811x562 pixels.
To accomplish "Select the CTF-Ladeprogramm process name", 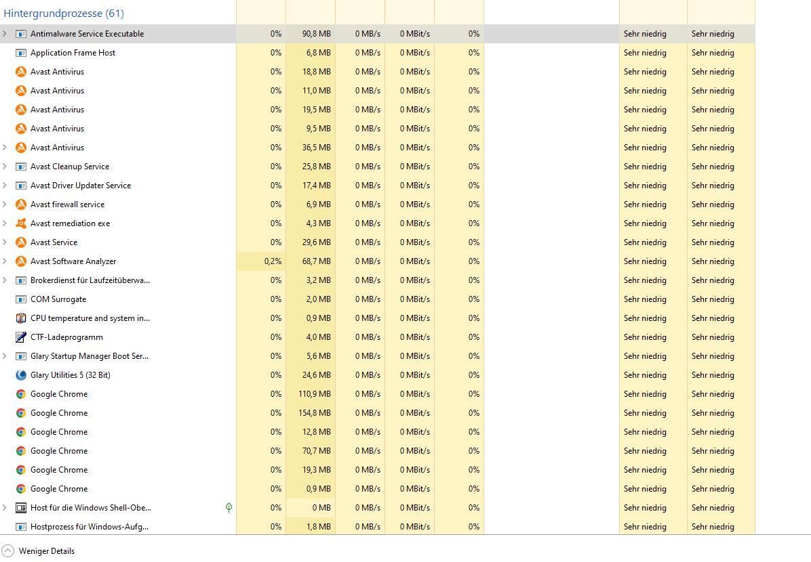I will pos(66,337).
